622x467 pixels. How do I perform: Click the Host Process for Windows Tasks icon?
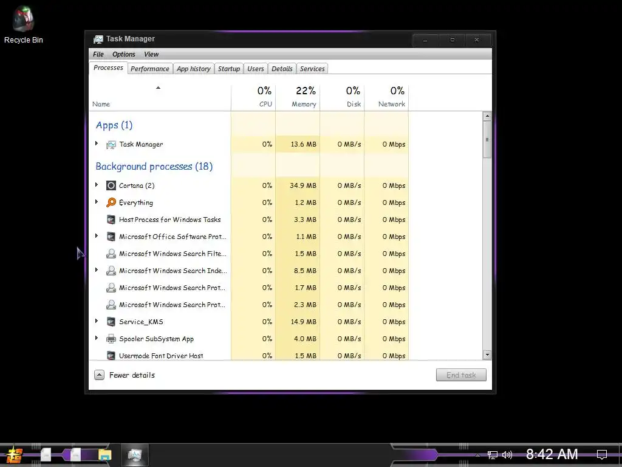click(x=111, y=220)
